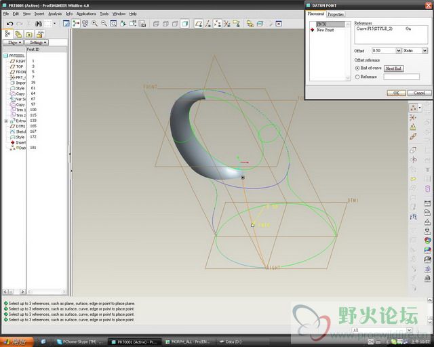This screenshot has width=434, height=347.
Task: Collapse the model tree panel handle
Action: tap(70, 154)
